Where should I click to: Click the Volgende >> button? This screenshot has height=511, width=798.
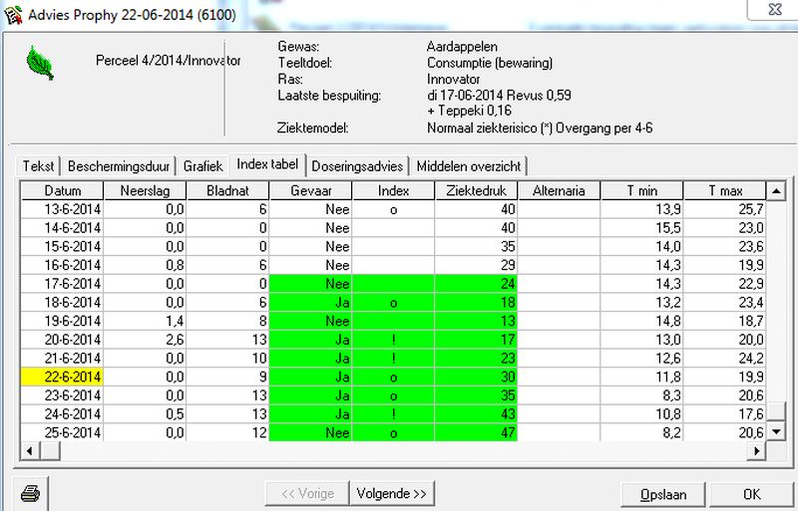(391, 494)
